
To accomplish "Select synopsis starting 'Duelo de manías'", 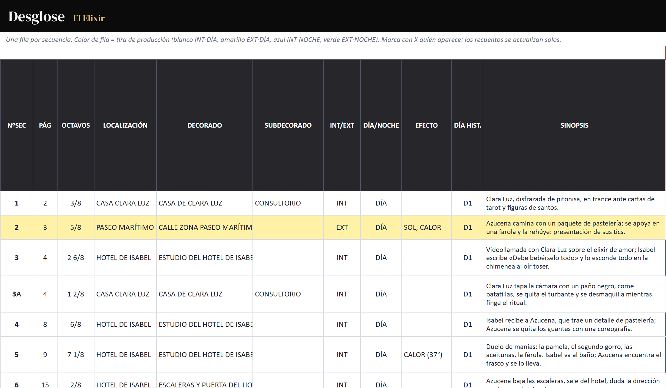I will 575,355.
